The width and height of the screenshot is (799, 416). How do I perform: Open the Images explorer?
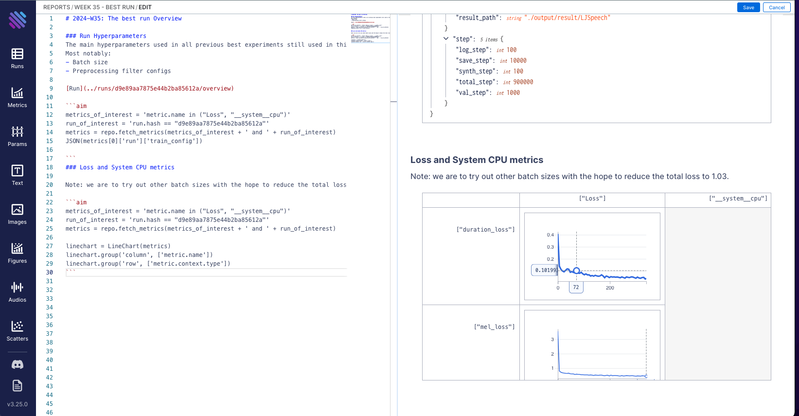point(18,214)
